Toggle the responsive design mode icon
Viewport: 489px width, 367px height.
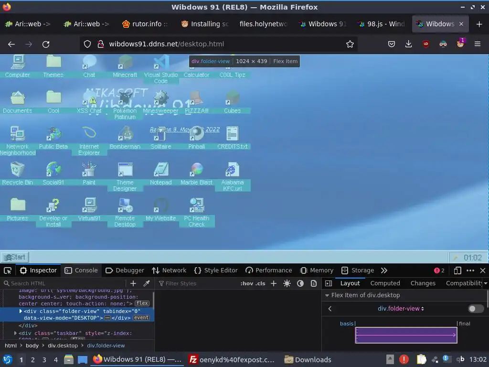coord(457,270)
